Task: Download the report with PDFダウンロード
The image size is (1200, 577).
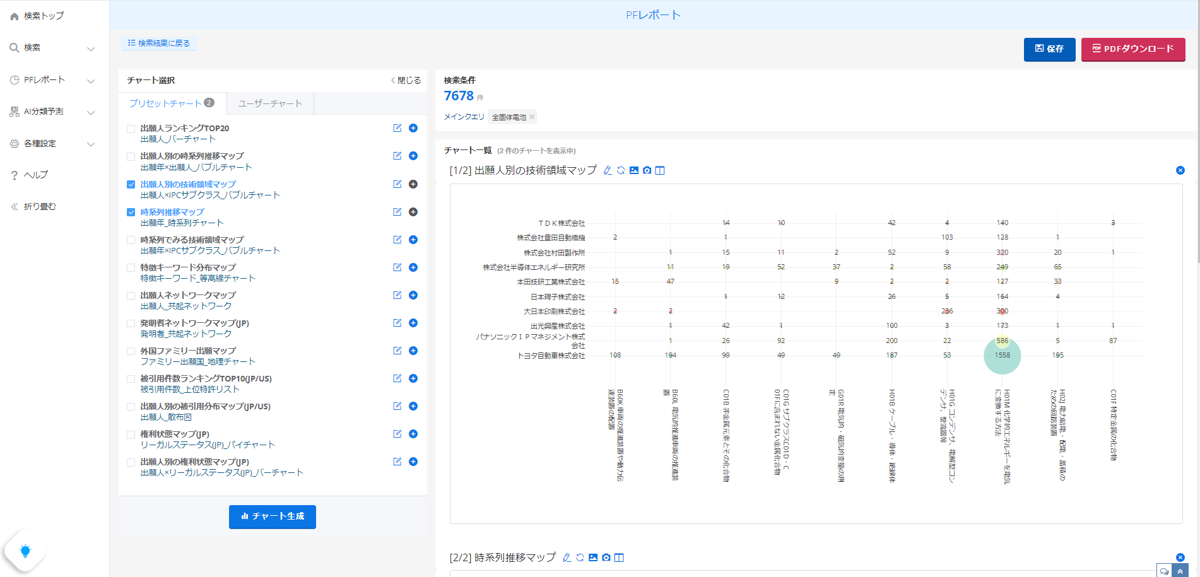Action: click(1133, 49)
